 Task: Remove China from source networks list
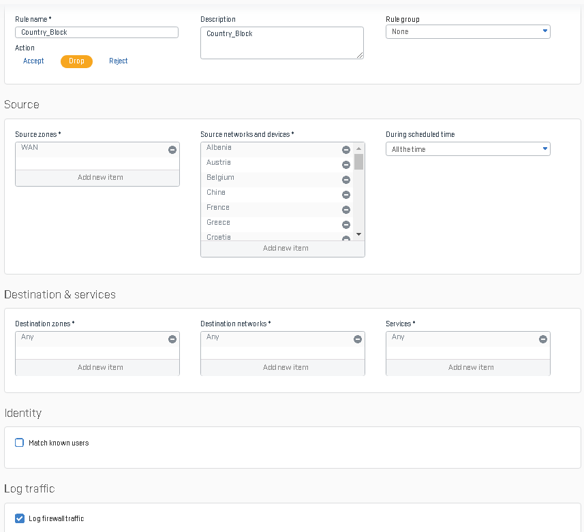click(x=346, y=195)
